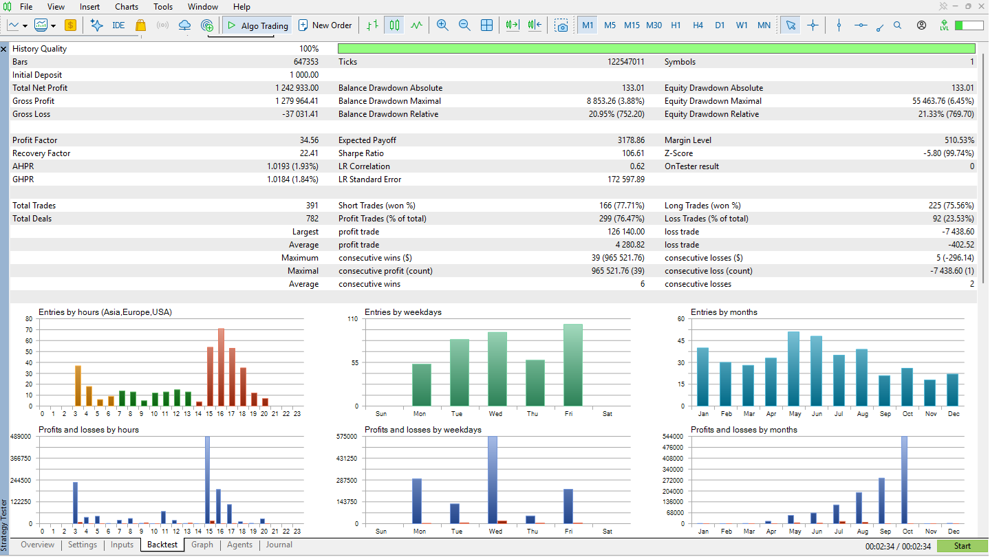Open the Market shopping bag icon
Screen dimensions: 990x557
[x=140, y=25]
